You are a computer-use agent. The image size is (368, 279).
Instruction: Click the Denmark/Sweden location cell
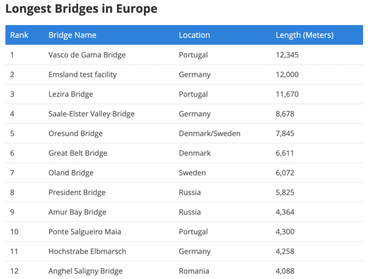tap(209, 134)
